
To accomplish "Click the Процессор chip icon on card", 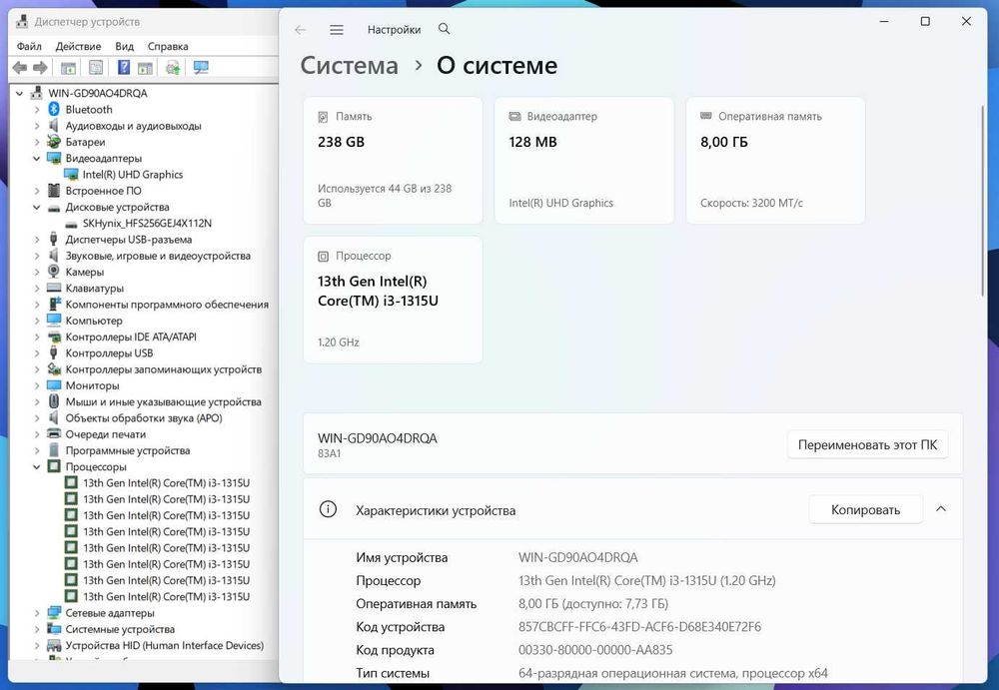I will click(323, 256).
